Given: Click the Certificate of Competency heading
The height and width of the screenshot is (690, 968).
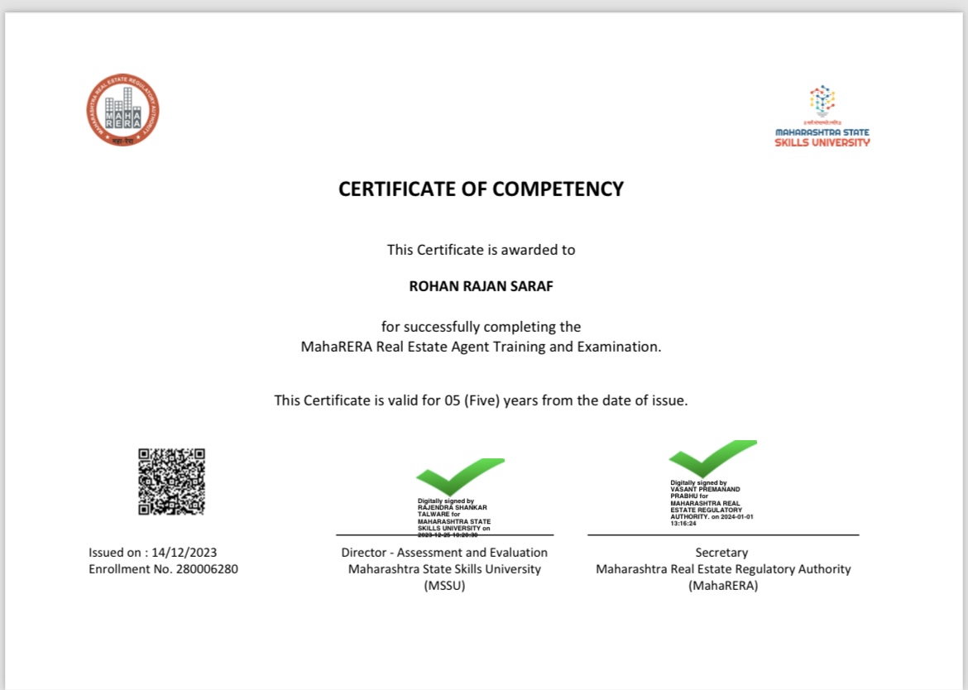Looking at the screenshot, I should [481, 189].
